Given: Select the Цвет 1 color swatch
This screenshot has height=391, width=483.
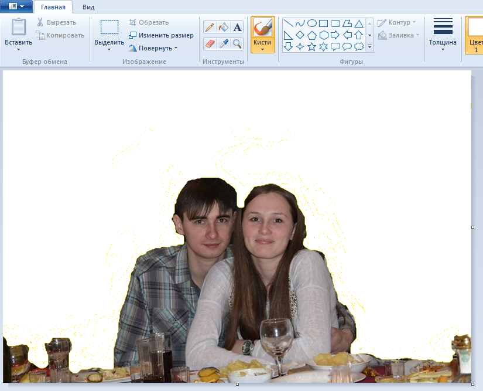Looking at the screenshot, I should (x=475, y=34).
